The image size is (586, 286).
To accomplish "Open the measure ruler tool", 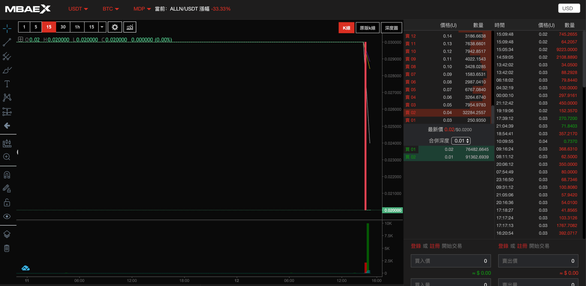I will click(x=7, y=143).
